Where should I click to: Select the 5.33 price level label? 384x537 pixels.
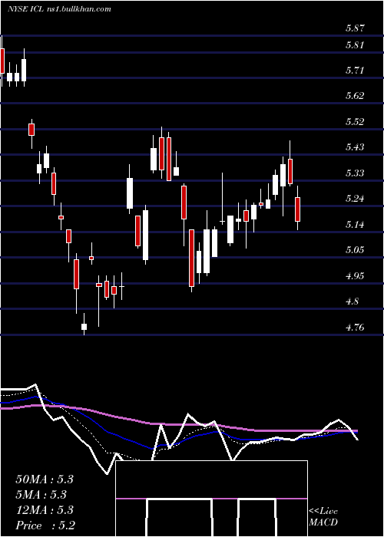[x=355, y=173]
